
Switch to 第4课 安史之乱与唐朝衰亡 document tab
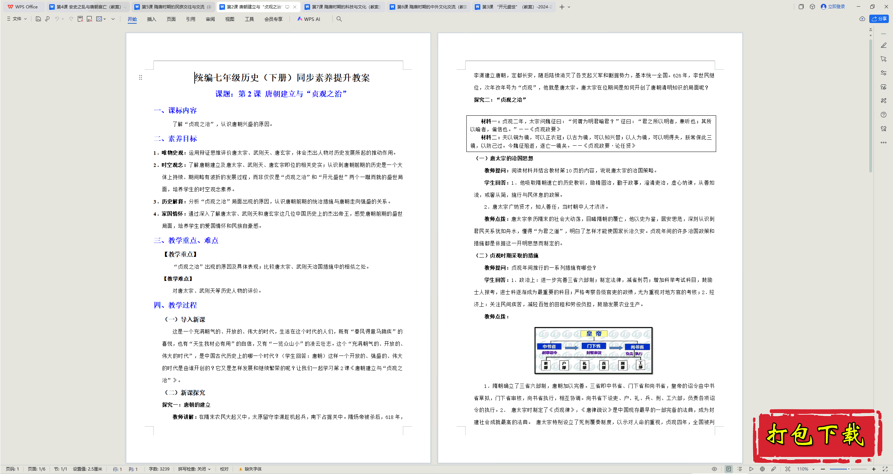pos(88,7)
